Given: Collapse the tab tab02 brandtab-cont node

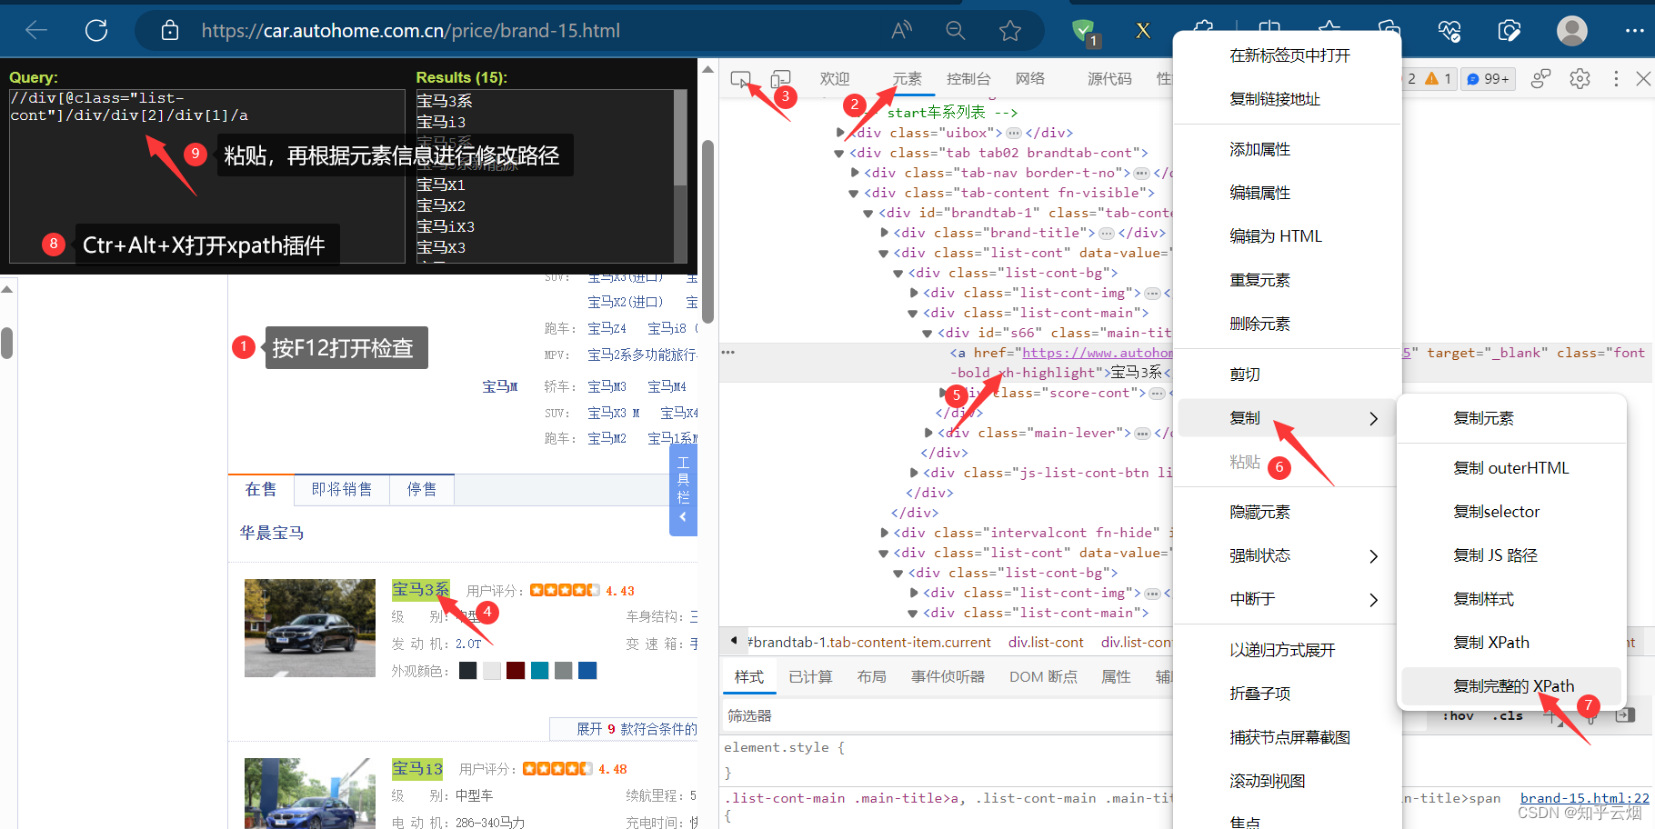Looking at the screenshot, I should coord(838,153).
